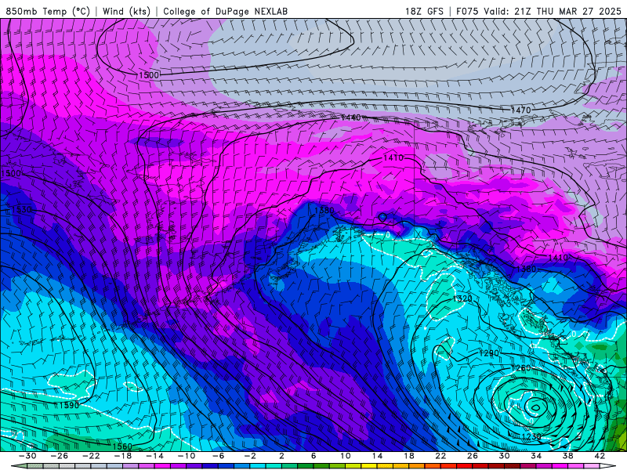This screenshot has width=627, height=470.
Task: Click the 1440 height contour label
Action: pos(350,117)
